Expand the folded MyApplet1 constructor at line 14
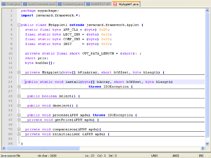 19,72
